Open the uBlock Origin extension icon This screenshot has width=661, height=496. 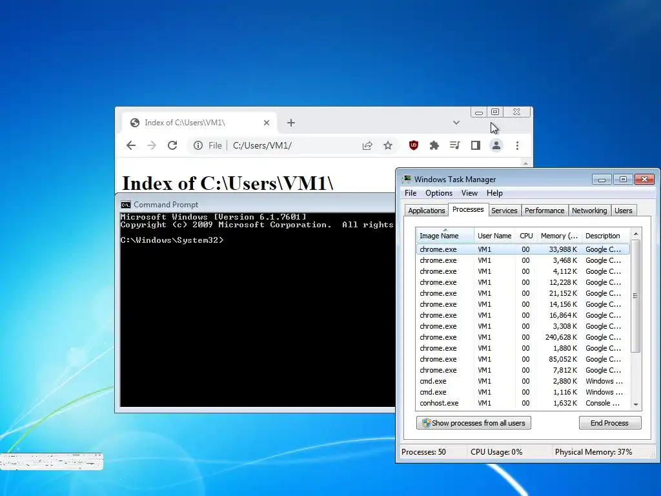pyautogui.click(x=414, y=145)
